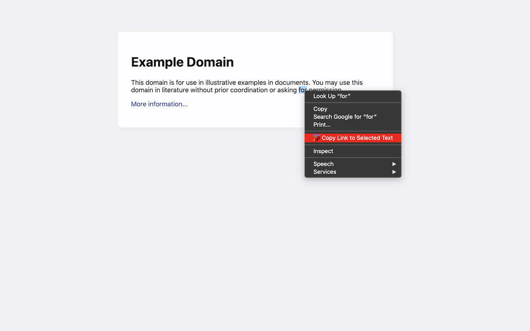Expand the Services submenu arrow
The height and width of the screenshot is (331, 530).
(x=394, y=172)
